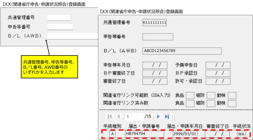This screenshot has height=140, width=253.
Task: Focus the 許可・承認日 date field
Action: click(217, 81)
